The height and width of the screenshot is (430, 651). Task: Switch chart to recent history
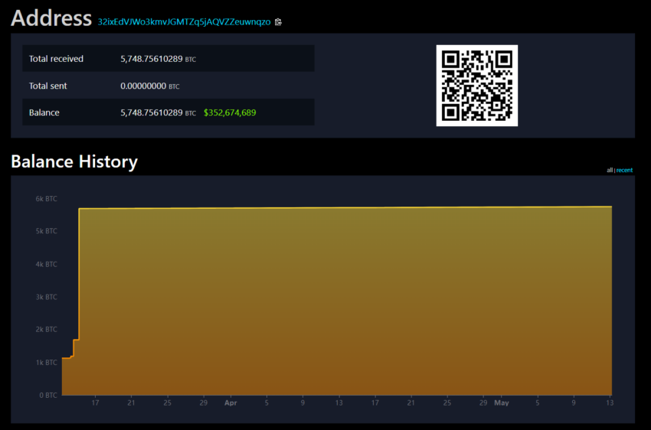point(625,170)
